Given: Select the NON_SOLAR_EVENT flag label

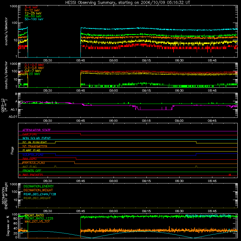Looking at the screenshot, I should [x=36, y=138].
